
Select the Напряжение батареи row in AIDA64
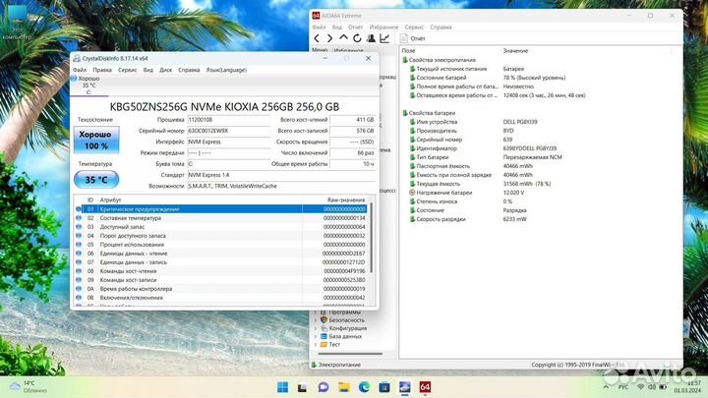point(540,193)
